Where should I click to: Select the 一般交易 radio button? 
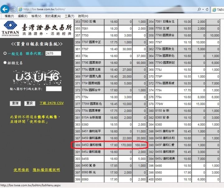click(5, 53)
